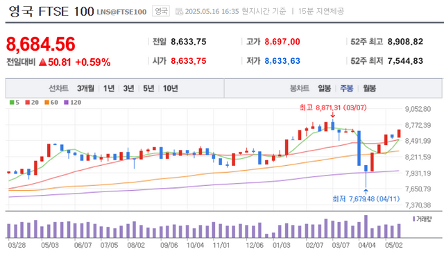Click the 최저 7,679.48 (04/11) marker

coord(366,199)
